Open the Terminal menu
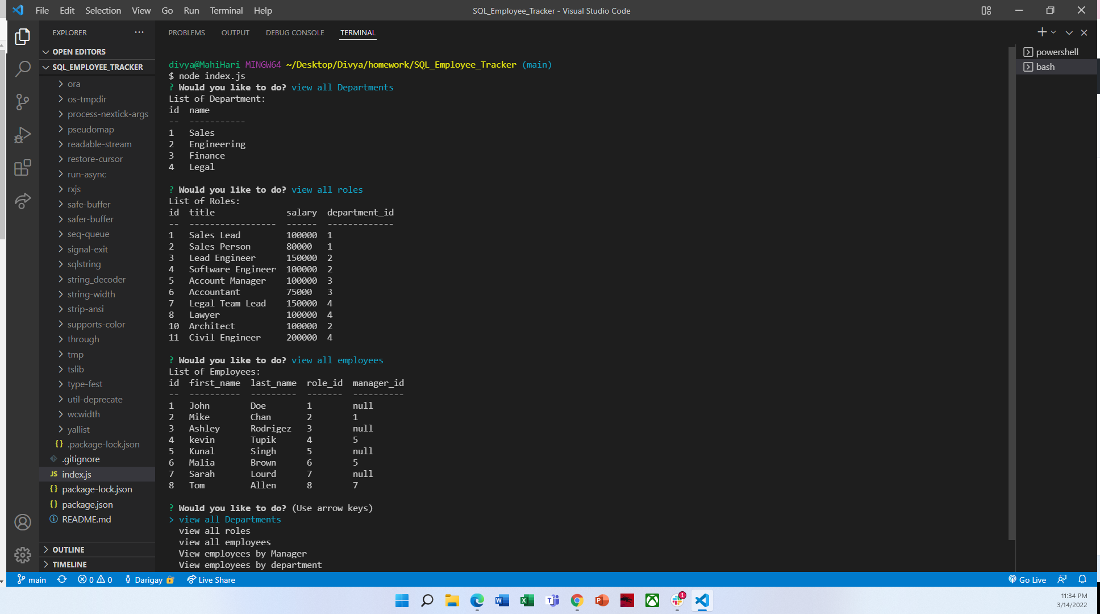 (226, 10)
